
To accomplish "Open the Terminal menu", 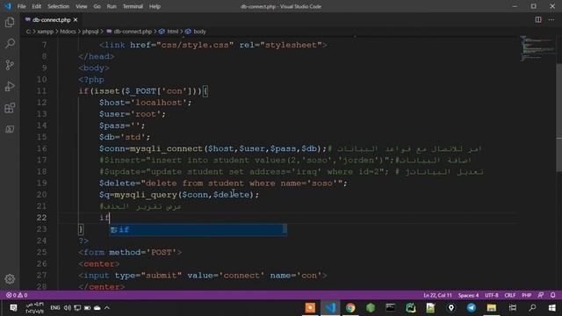I will (x=133, y=6).
